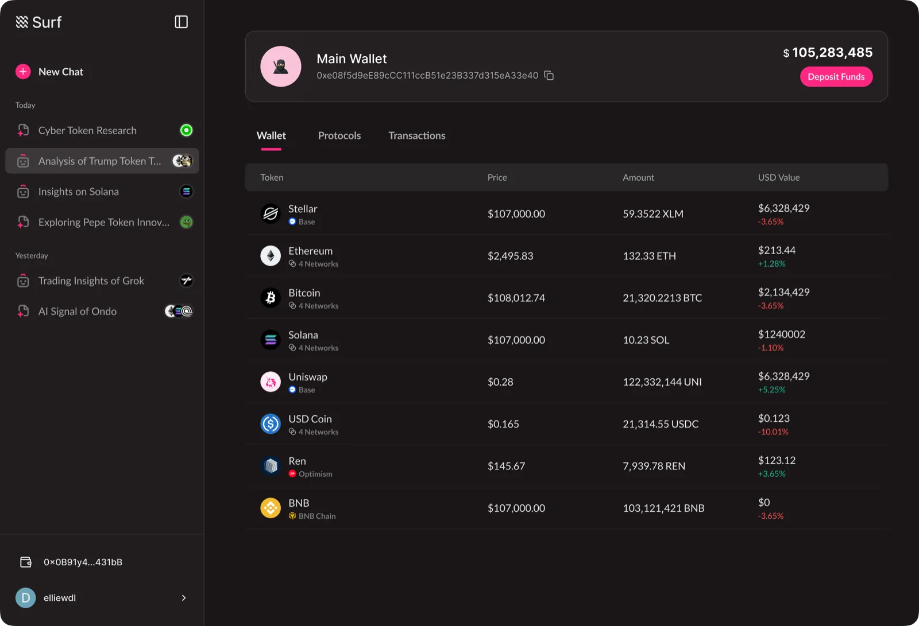Click the 0x0B91y4...431bB wallet address
Image resolution: width=919 pixels, height=626 pixels.
coord(83,562)
